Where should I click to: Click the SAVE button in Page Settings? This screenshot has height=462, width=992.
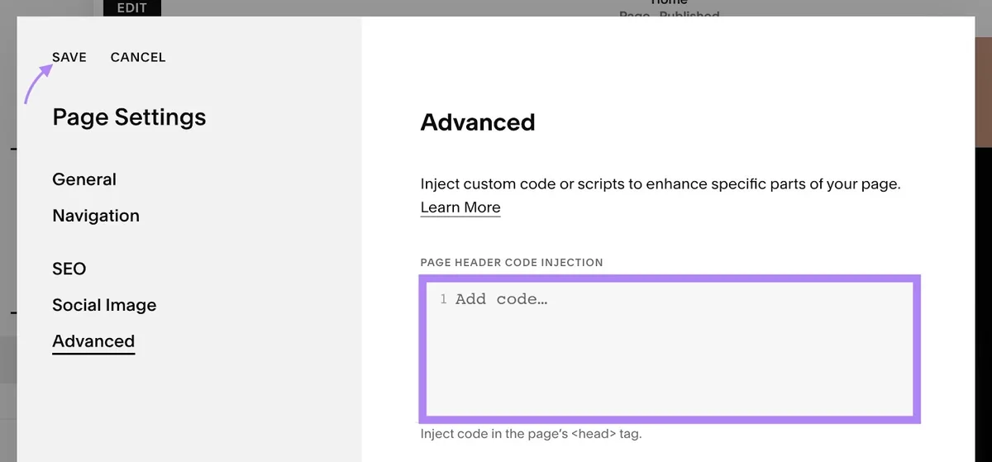tap(69, 57)
